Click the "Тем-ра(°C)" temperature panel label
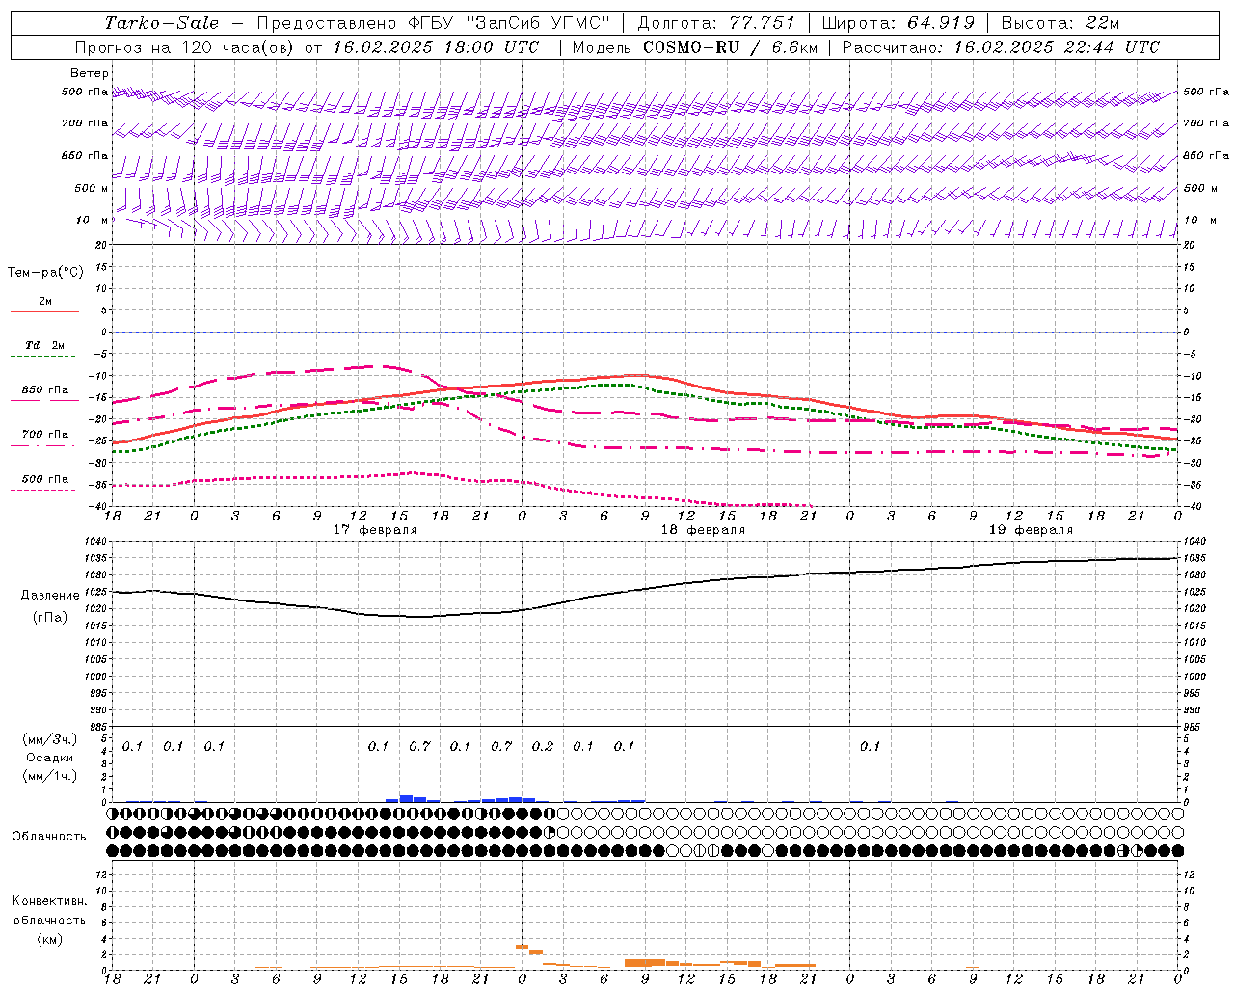This screenshot has width=1234, height=987. [45, 273]
